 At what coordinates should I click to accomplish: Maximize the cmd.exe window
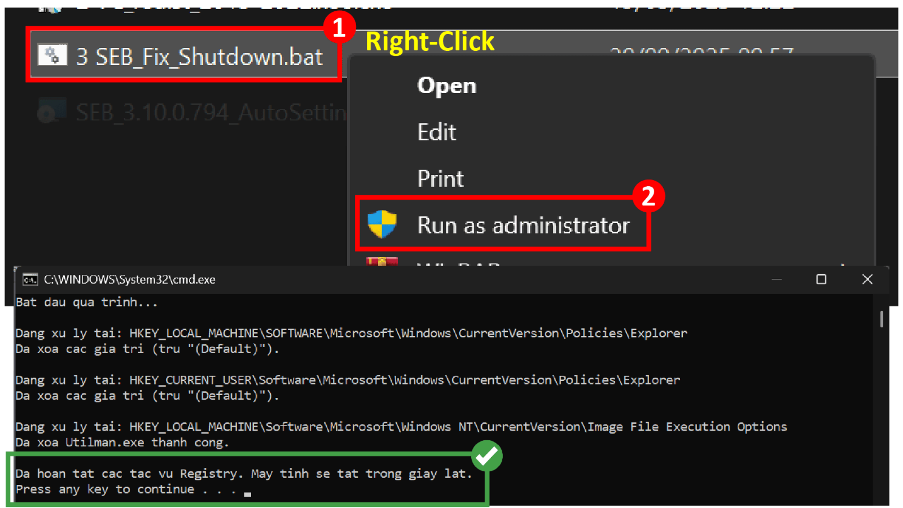(x=821, y=279)
